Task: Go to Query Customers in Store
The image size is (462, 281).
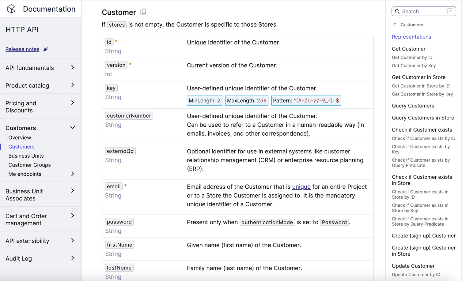Action: coord(423,118)
